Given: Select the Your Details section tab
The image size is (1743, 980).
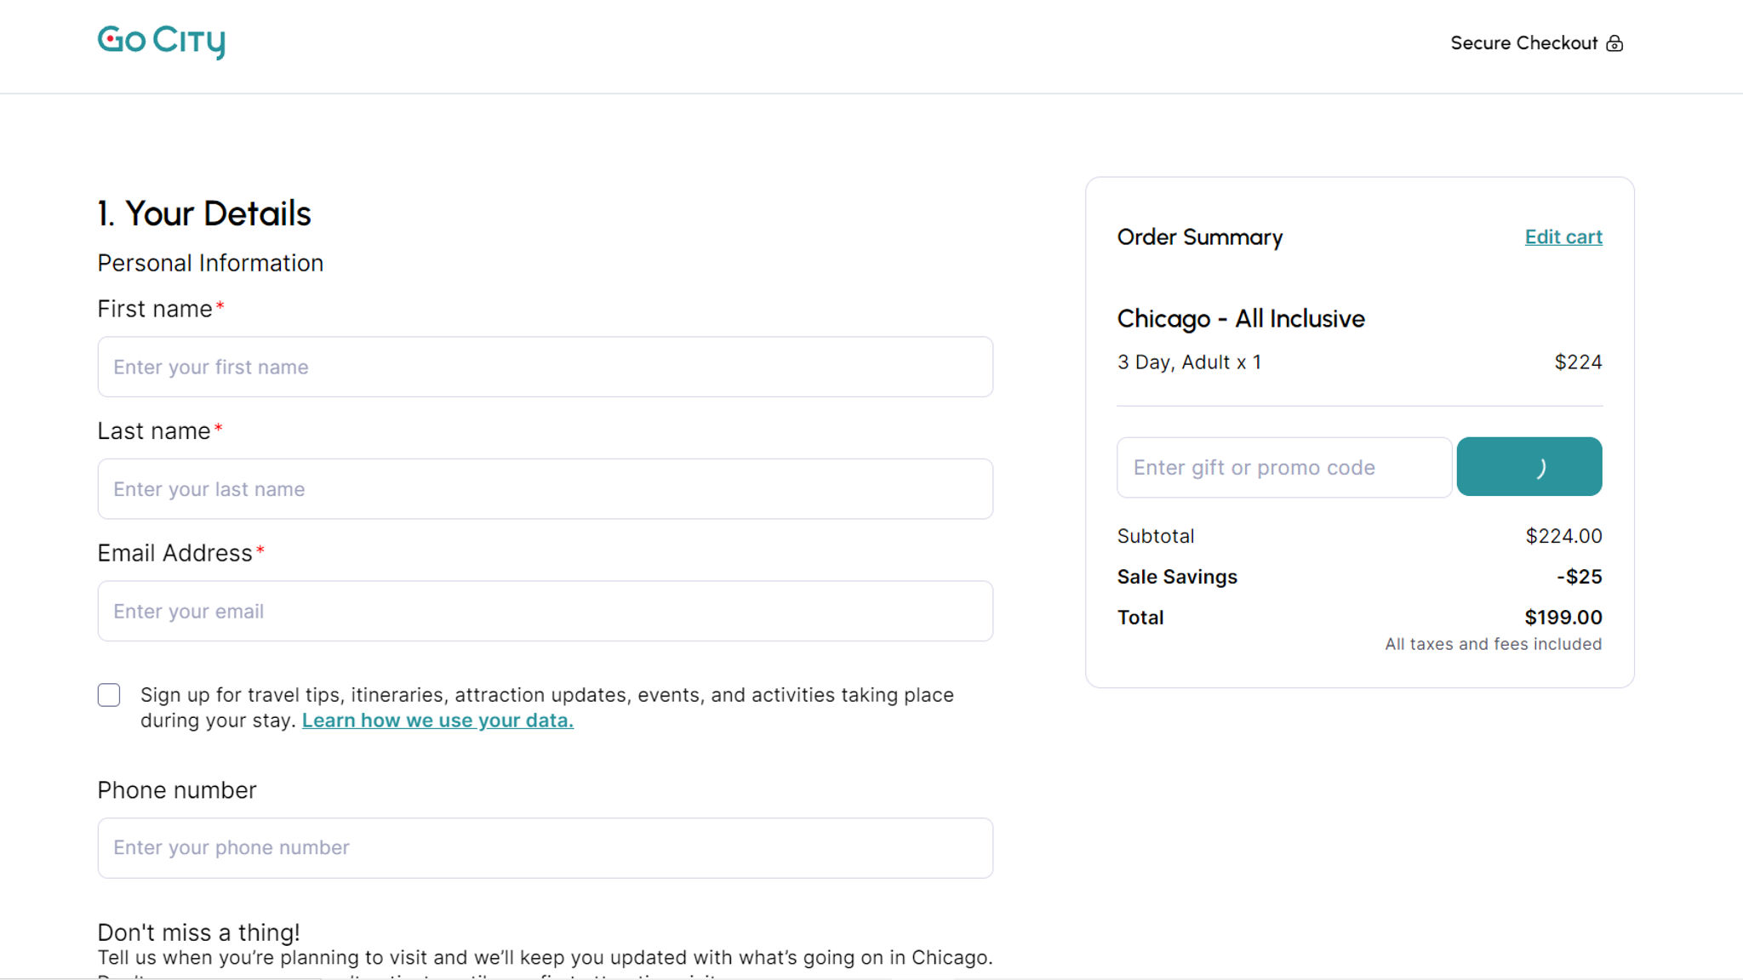Looking at the screenshot, I should point(203,211).
